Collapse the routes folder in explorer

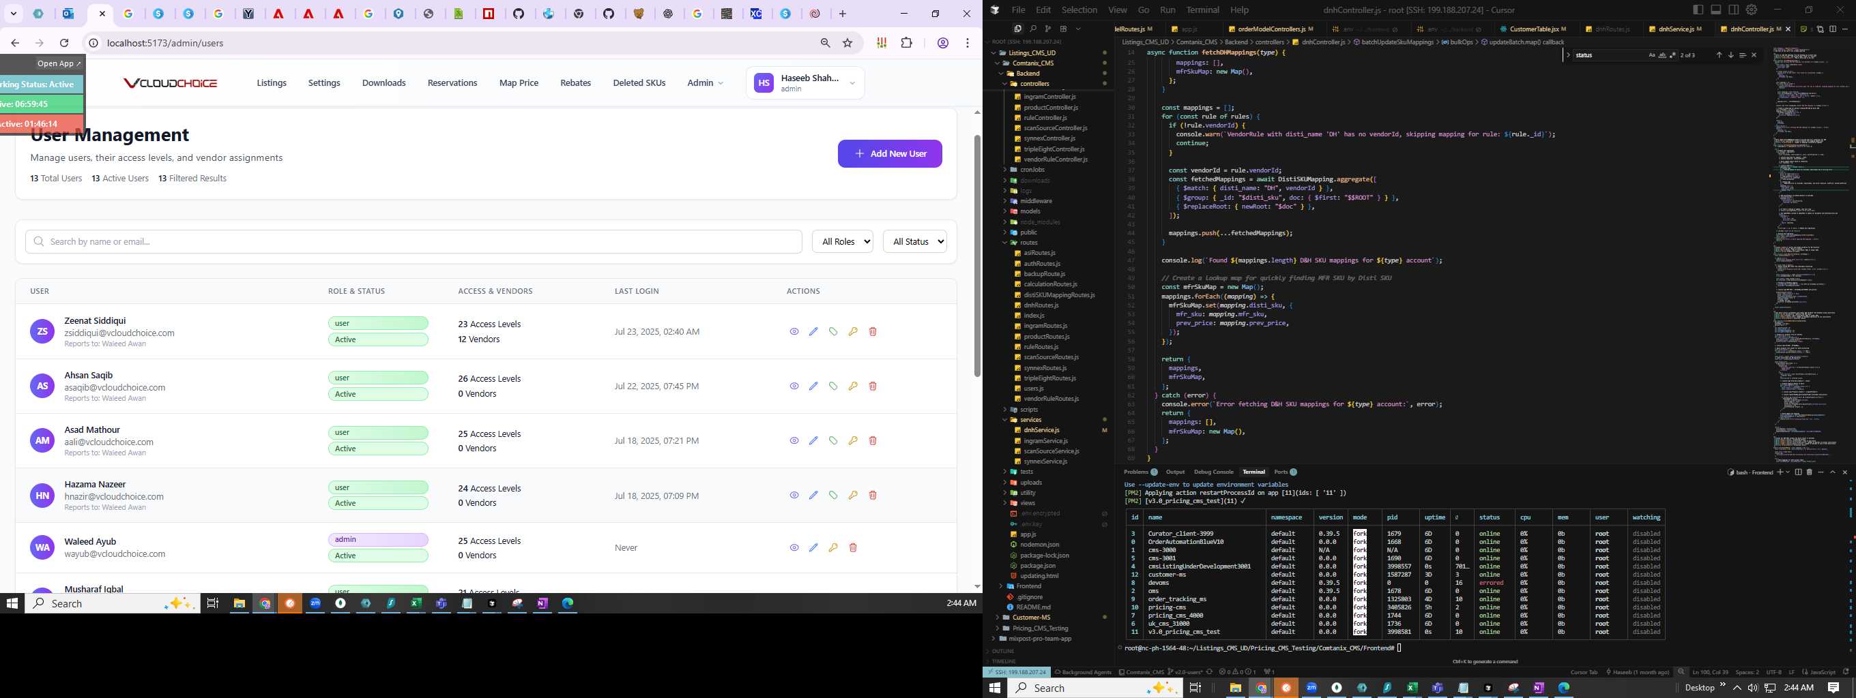pyautogui.click(x=1028, y=243)
